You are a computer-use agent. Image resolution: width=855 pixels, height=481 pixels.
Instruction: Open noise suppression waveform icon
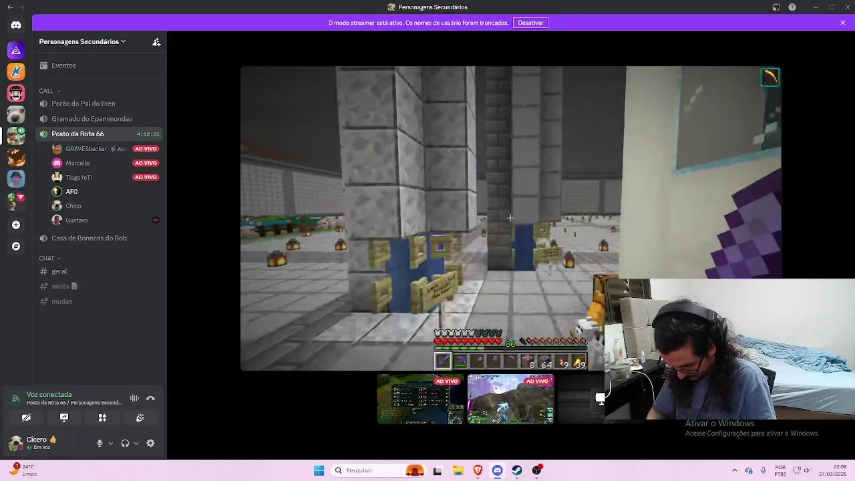[x=134, y=398]
